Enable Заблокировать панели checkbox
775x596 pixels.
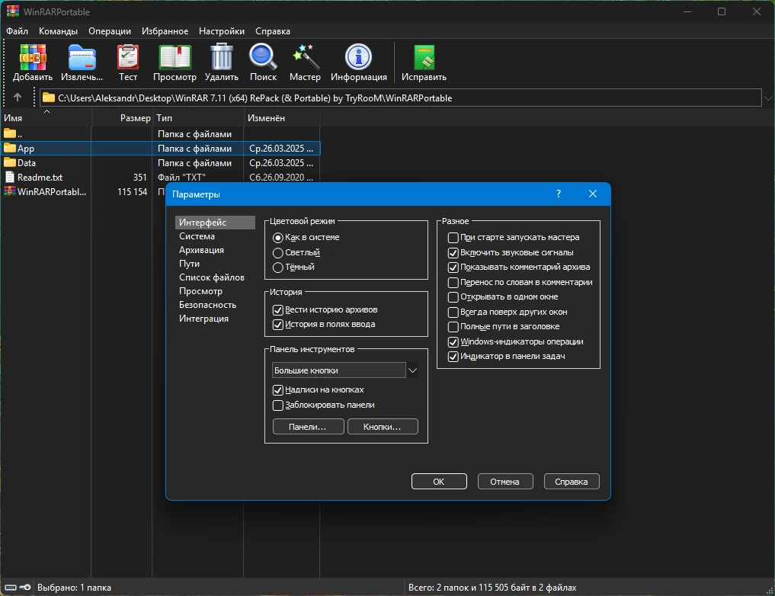278,405
